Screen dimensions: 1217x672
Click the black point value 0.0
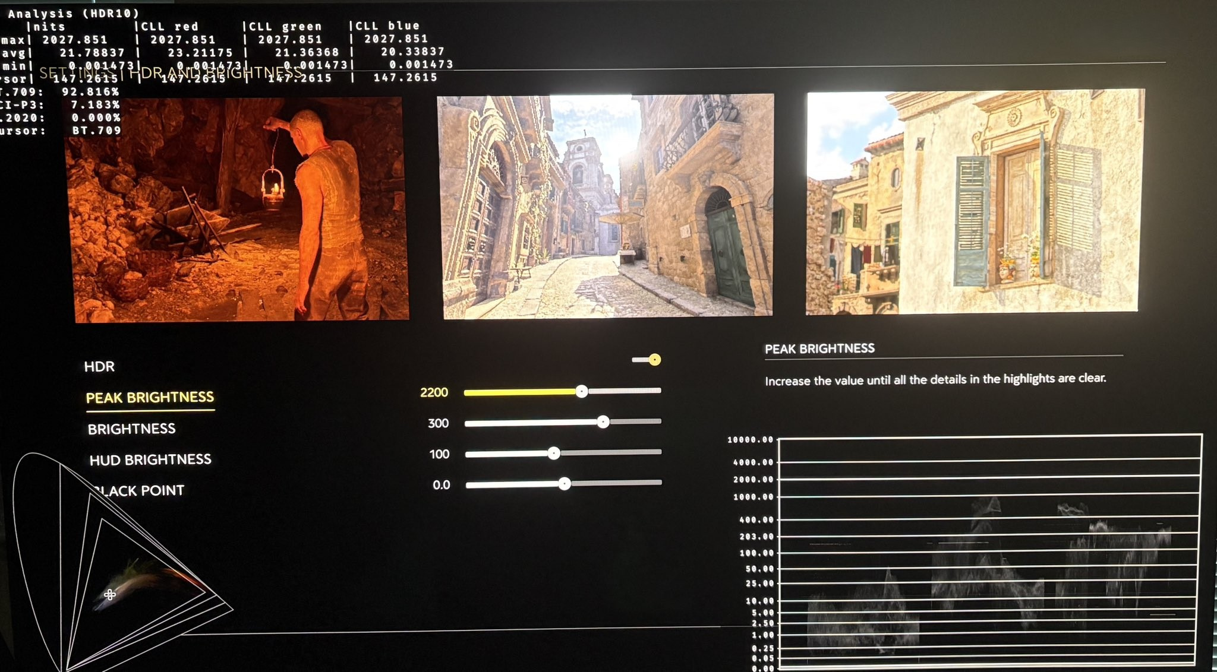click(x=441, y=485)
